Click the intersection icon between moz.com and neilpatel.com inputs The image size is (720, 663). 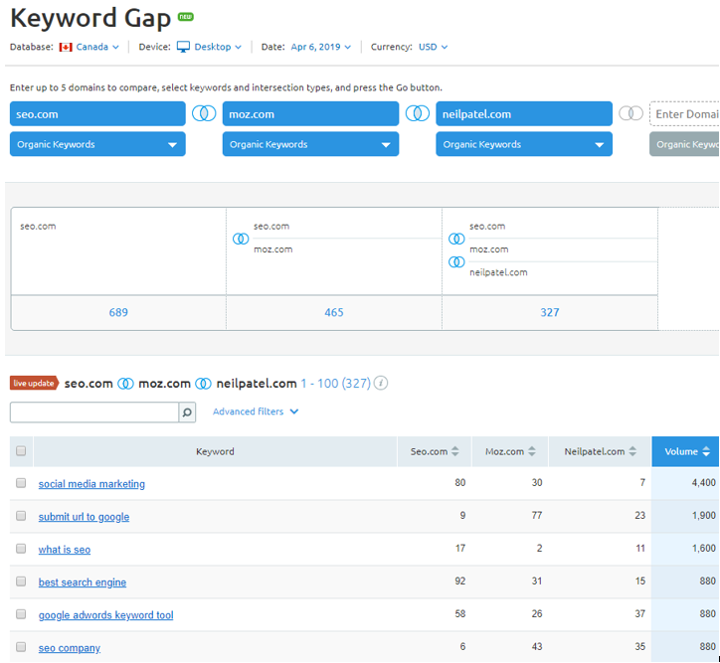pyautogui.click(x=418, y=113)
